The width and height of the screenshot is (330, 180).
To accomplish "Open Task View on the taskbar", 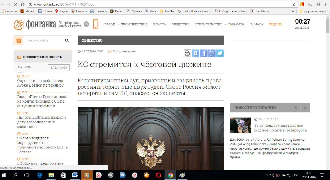I will tap(27, 175).
